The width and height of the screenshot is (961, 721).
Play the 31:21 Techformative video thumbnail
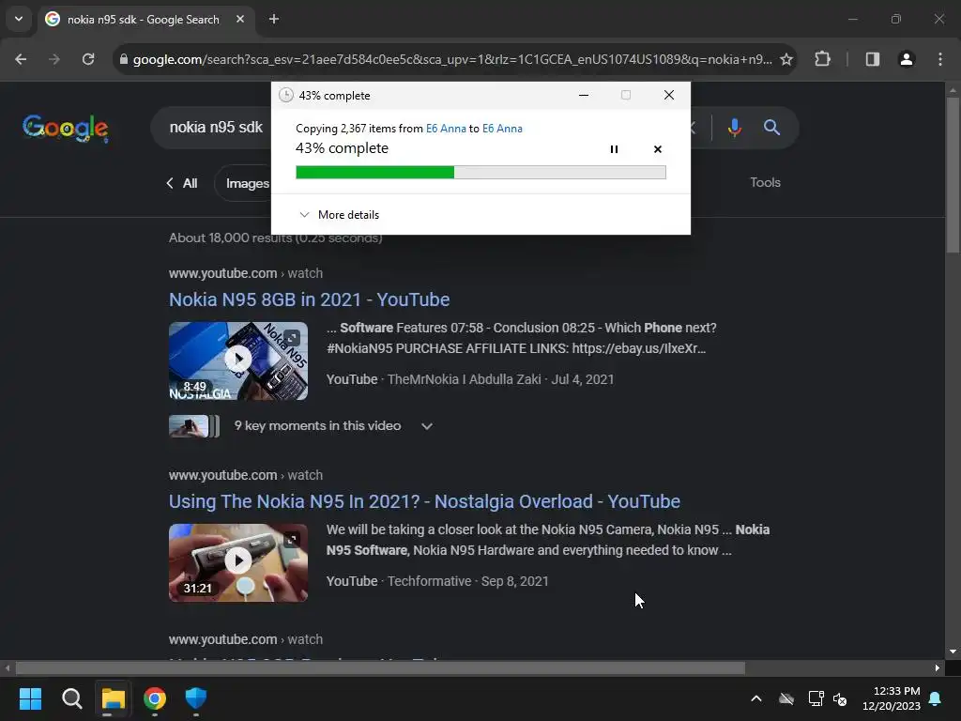[x=238, y=562]
